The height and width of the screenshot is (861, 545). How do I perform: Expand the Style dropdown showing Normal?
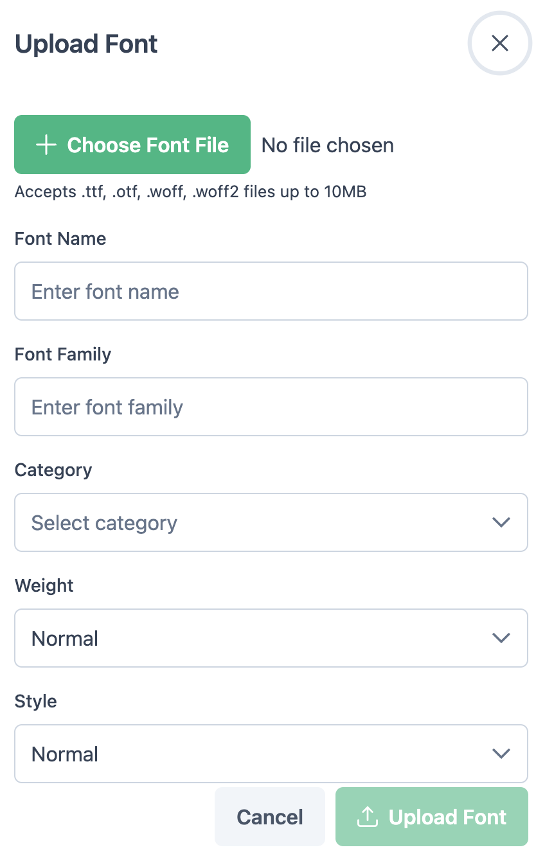pyautogui.click(x=257, y=754)
